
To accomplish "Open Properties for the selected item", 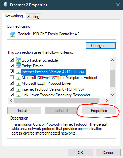I will click(99, 111).
